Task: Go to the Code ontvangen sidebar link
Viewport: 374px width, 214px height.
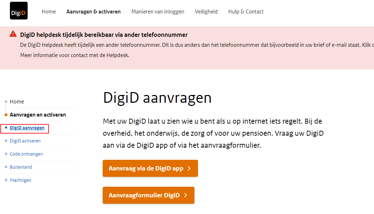Action: [26, 154]
